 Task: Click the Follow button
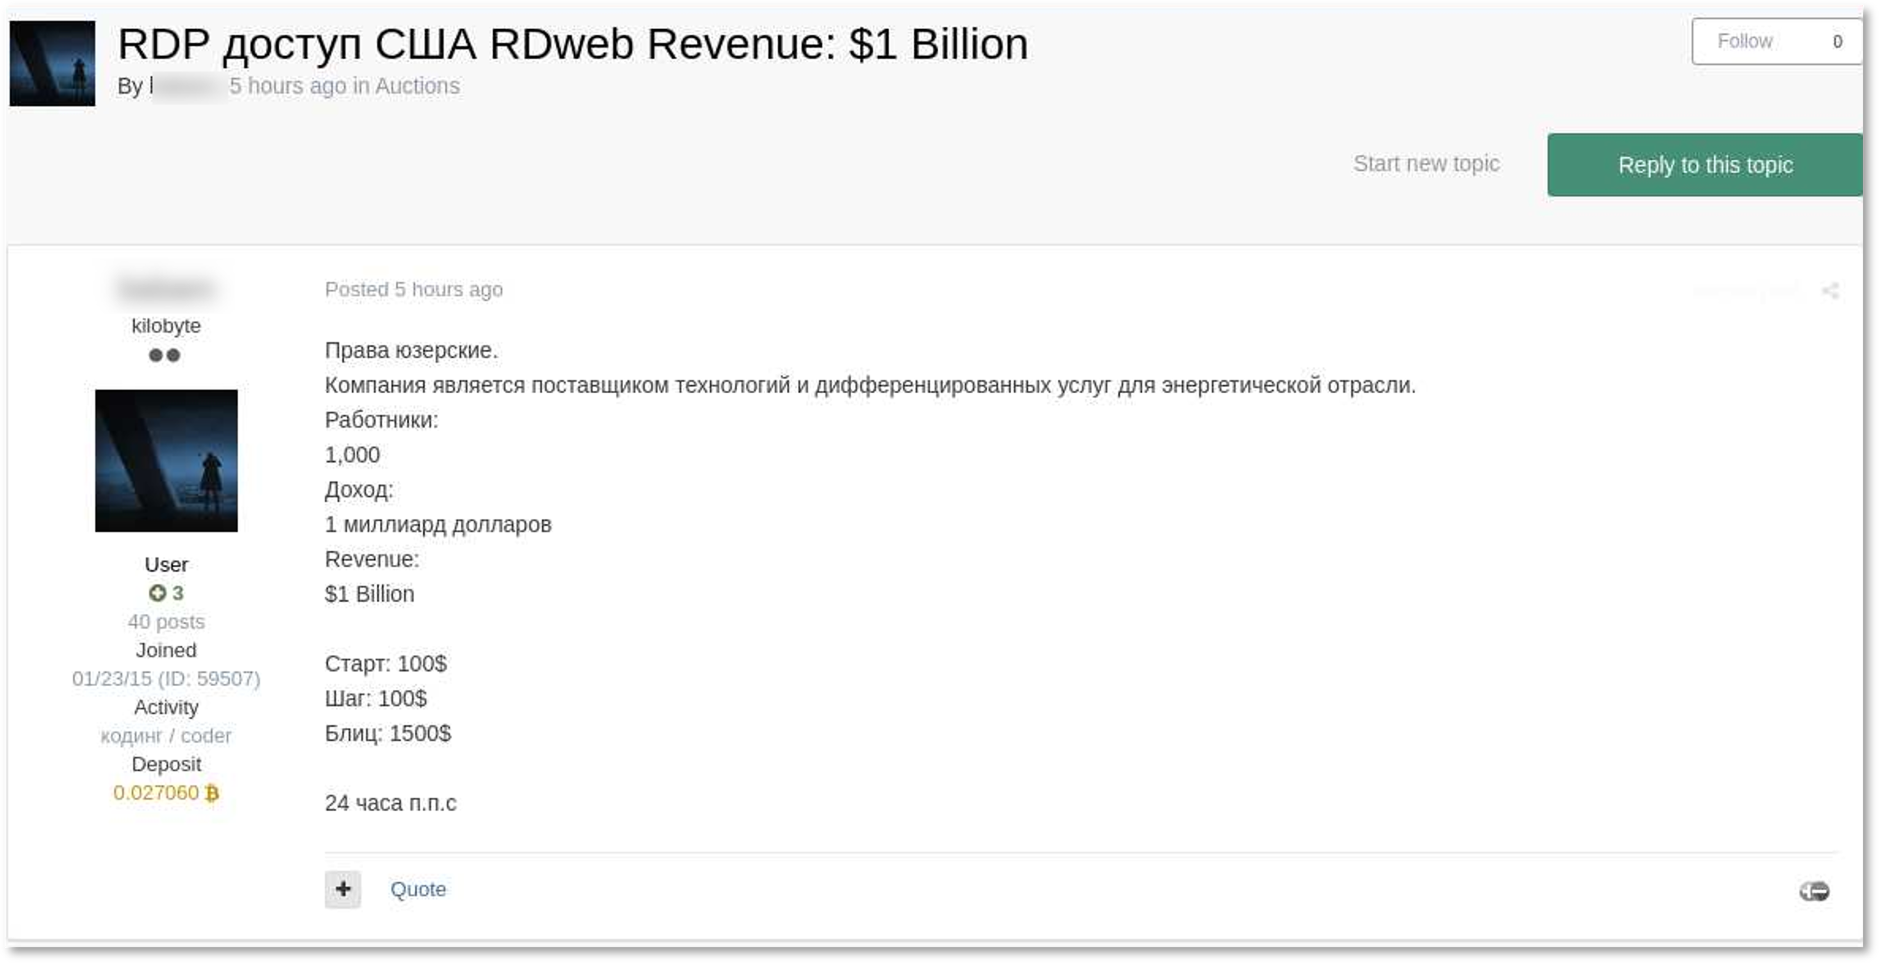coord(1745,41)
